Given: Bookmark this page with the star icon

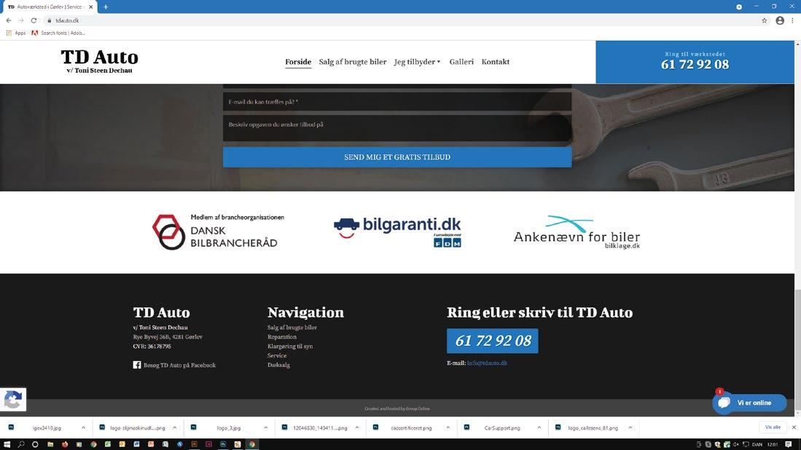Looking at the screenshot, I should pyautogui.click(x=765, y=20).
